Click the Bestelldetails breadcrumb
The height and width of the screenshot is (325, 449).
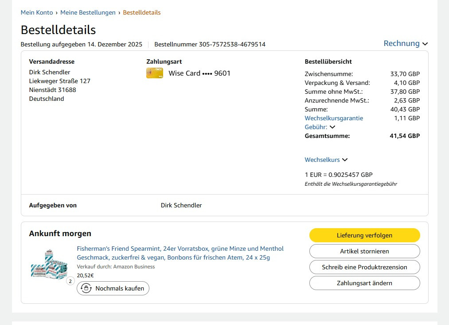tap(142, 12)
